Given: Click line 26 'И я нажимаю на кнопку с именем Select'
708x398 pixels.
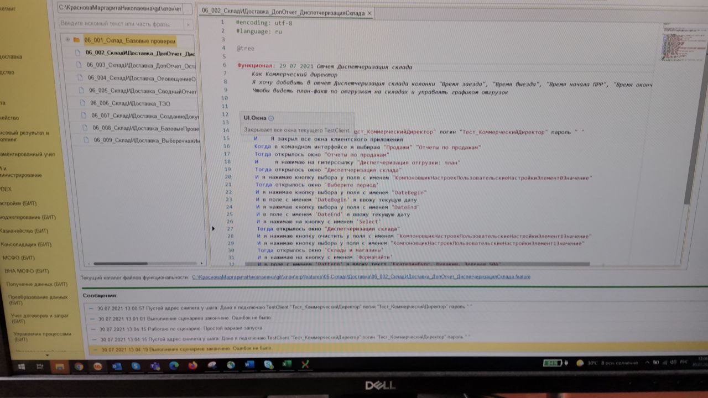Looking at the screenshot, I should pyautogui.click(x=318, y=222).
